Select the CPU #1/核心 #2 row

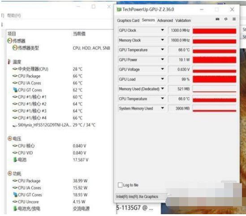coord(47,104)
